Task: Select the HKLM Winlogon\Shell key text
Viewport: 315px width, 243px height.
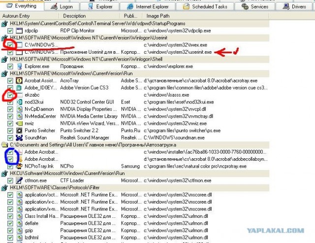Action: tap(86, 59)
